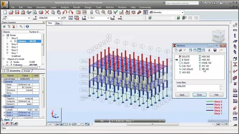Open the Analysis menu

(x=65, y=7)
